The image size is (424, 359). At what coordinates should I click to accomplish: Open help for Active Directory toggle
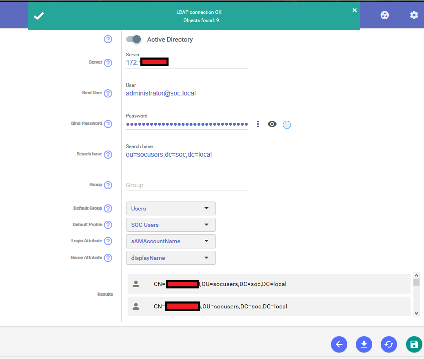[x=108, y=39]
